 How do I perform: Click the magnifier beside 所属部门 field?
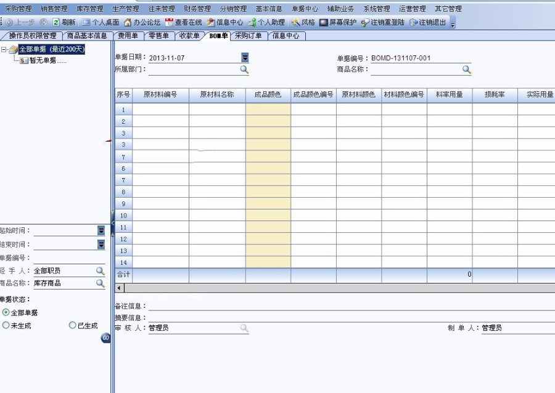pyautogui.click(x=244, y=70)
